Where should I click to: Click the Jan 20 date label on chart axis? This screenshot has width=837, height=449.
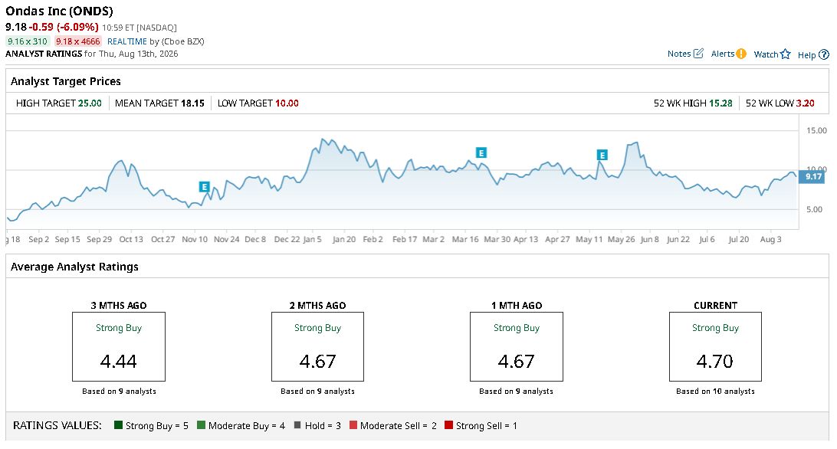pyautogui.click(x=343, y=239)
